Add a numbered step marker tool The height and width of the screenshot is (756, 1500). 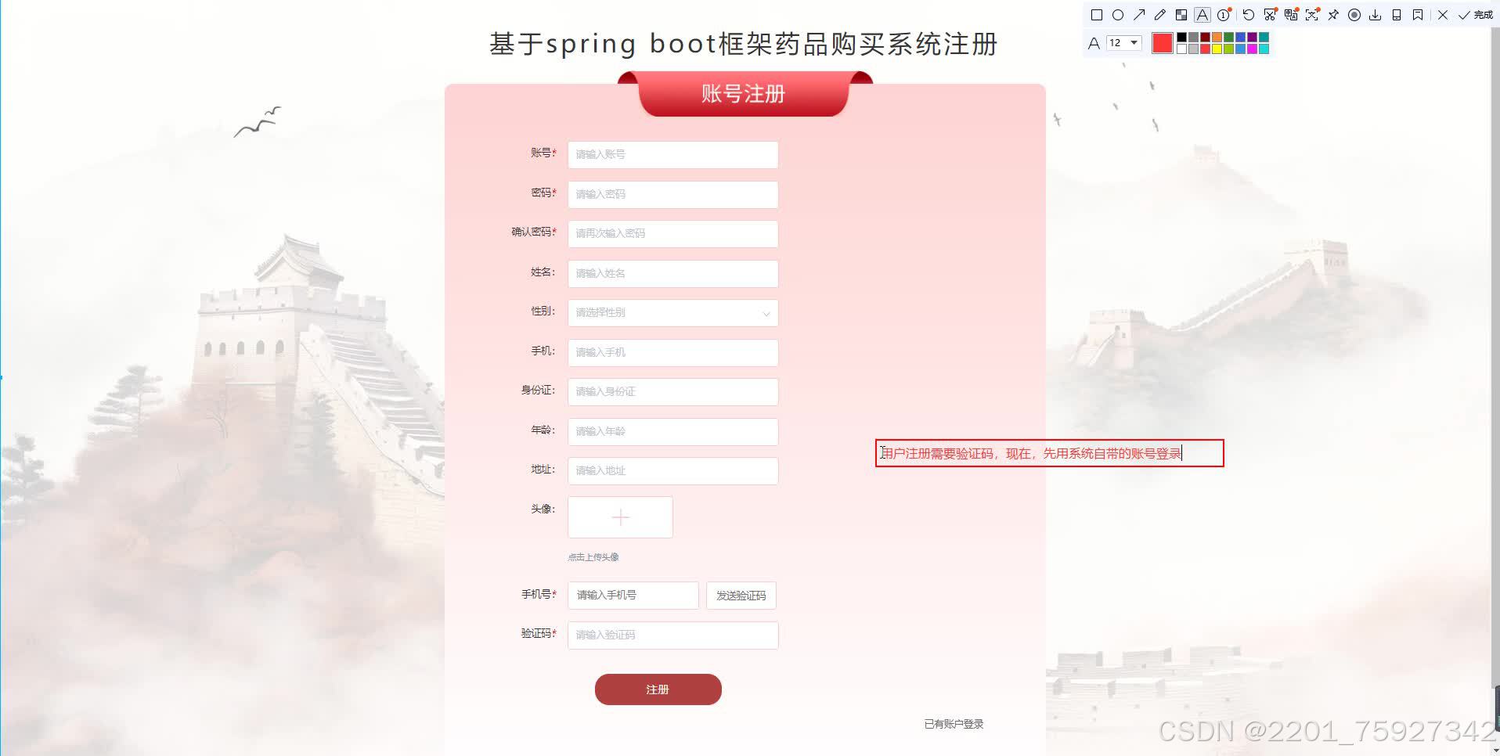point(1224,15)
